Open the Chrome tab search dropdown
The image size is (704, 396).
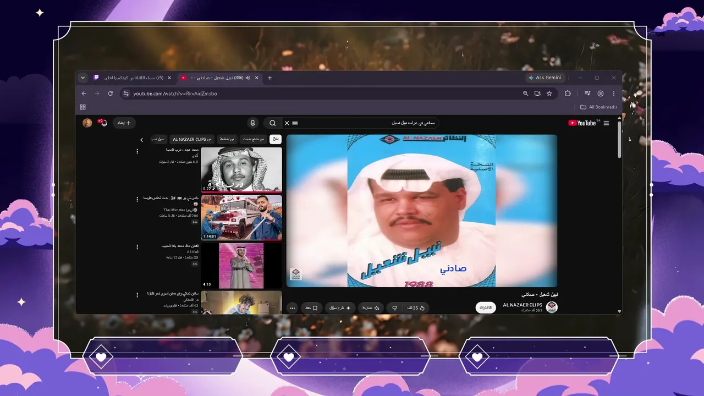point(82,78)
